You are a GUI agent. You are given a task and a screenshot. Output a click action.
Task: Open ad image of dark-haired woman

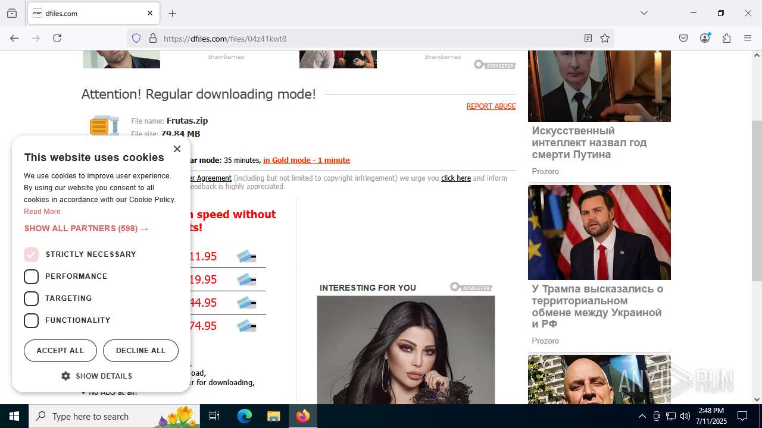coord(406,350)
